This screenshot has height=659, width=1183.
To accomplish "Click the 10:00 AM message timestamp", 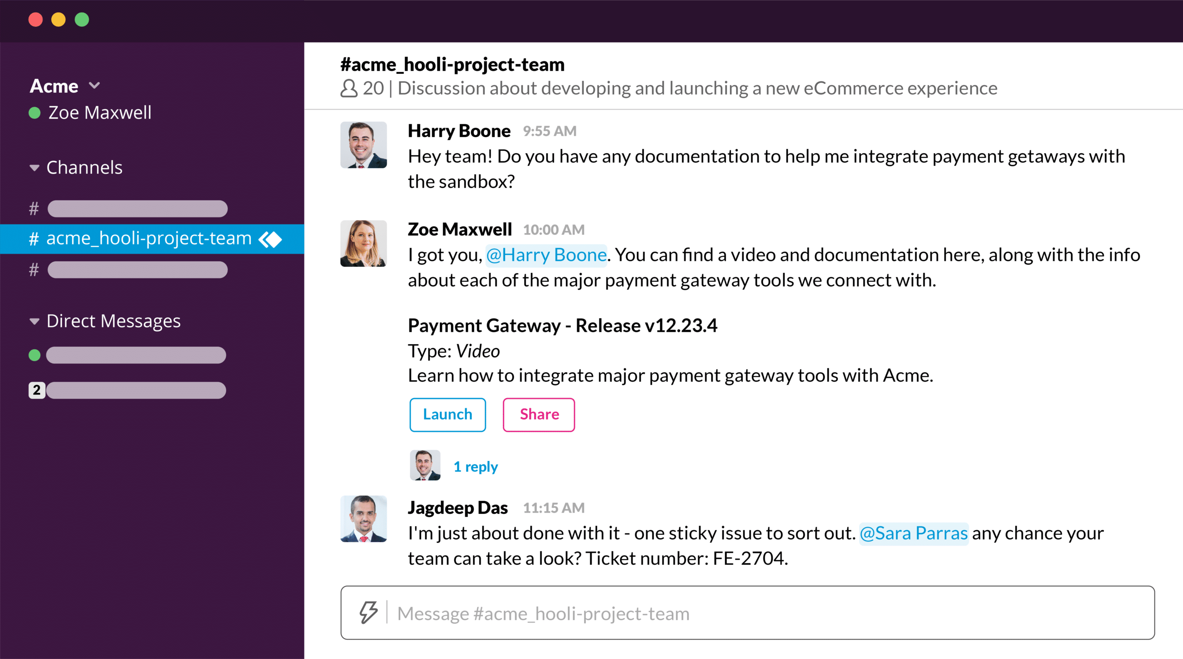I will click(x=554, y=230).
